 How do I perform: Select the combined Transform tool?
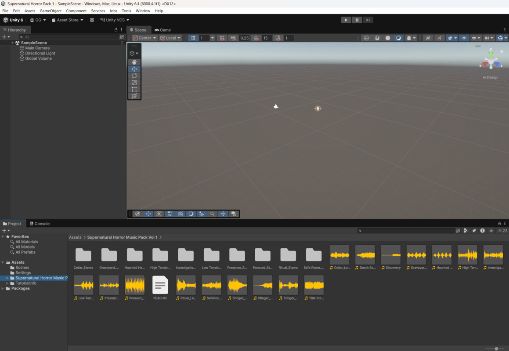134,96
